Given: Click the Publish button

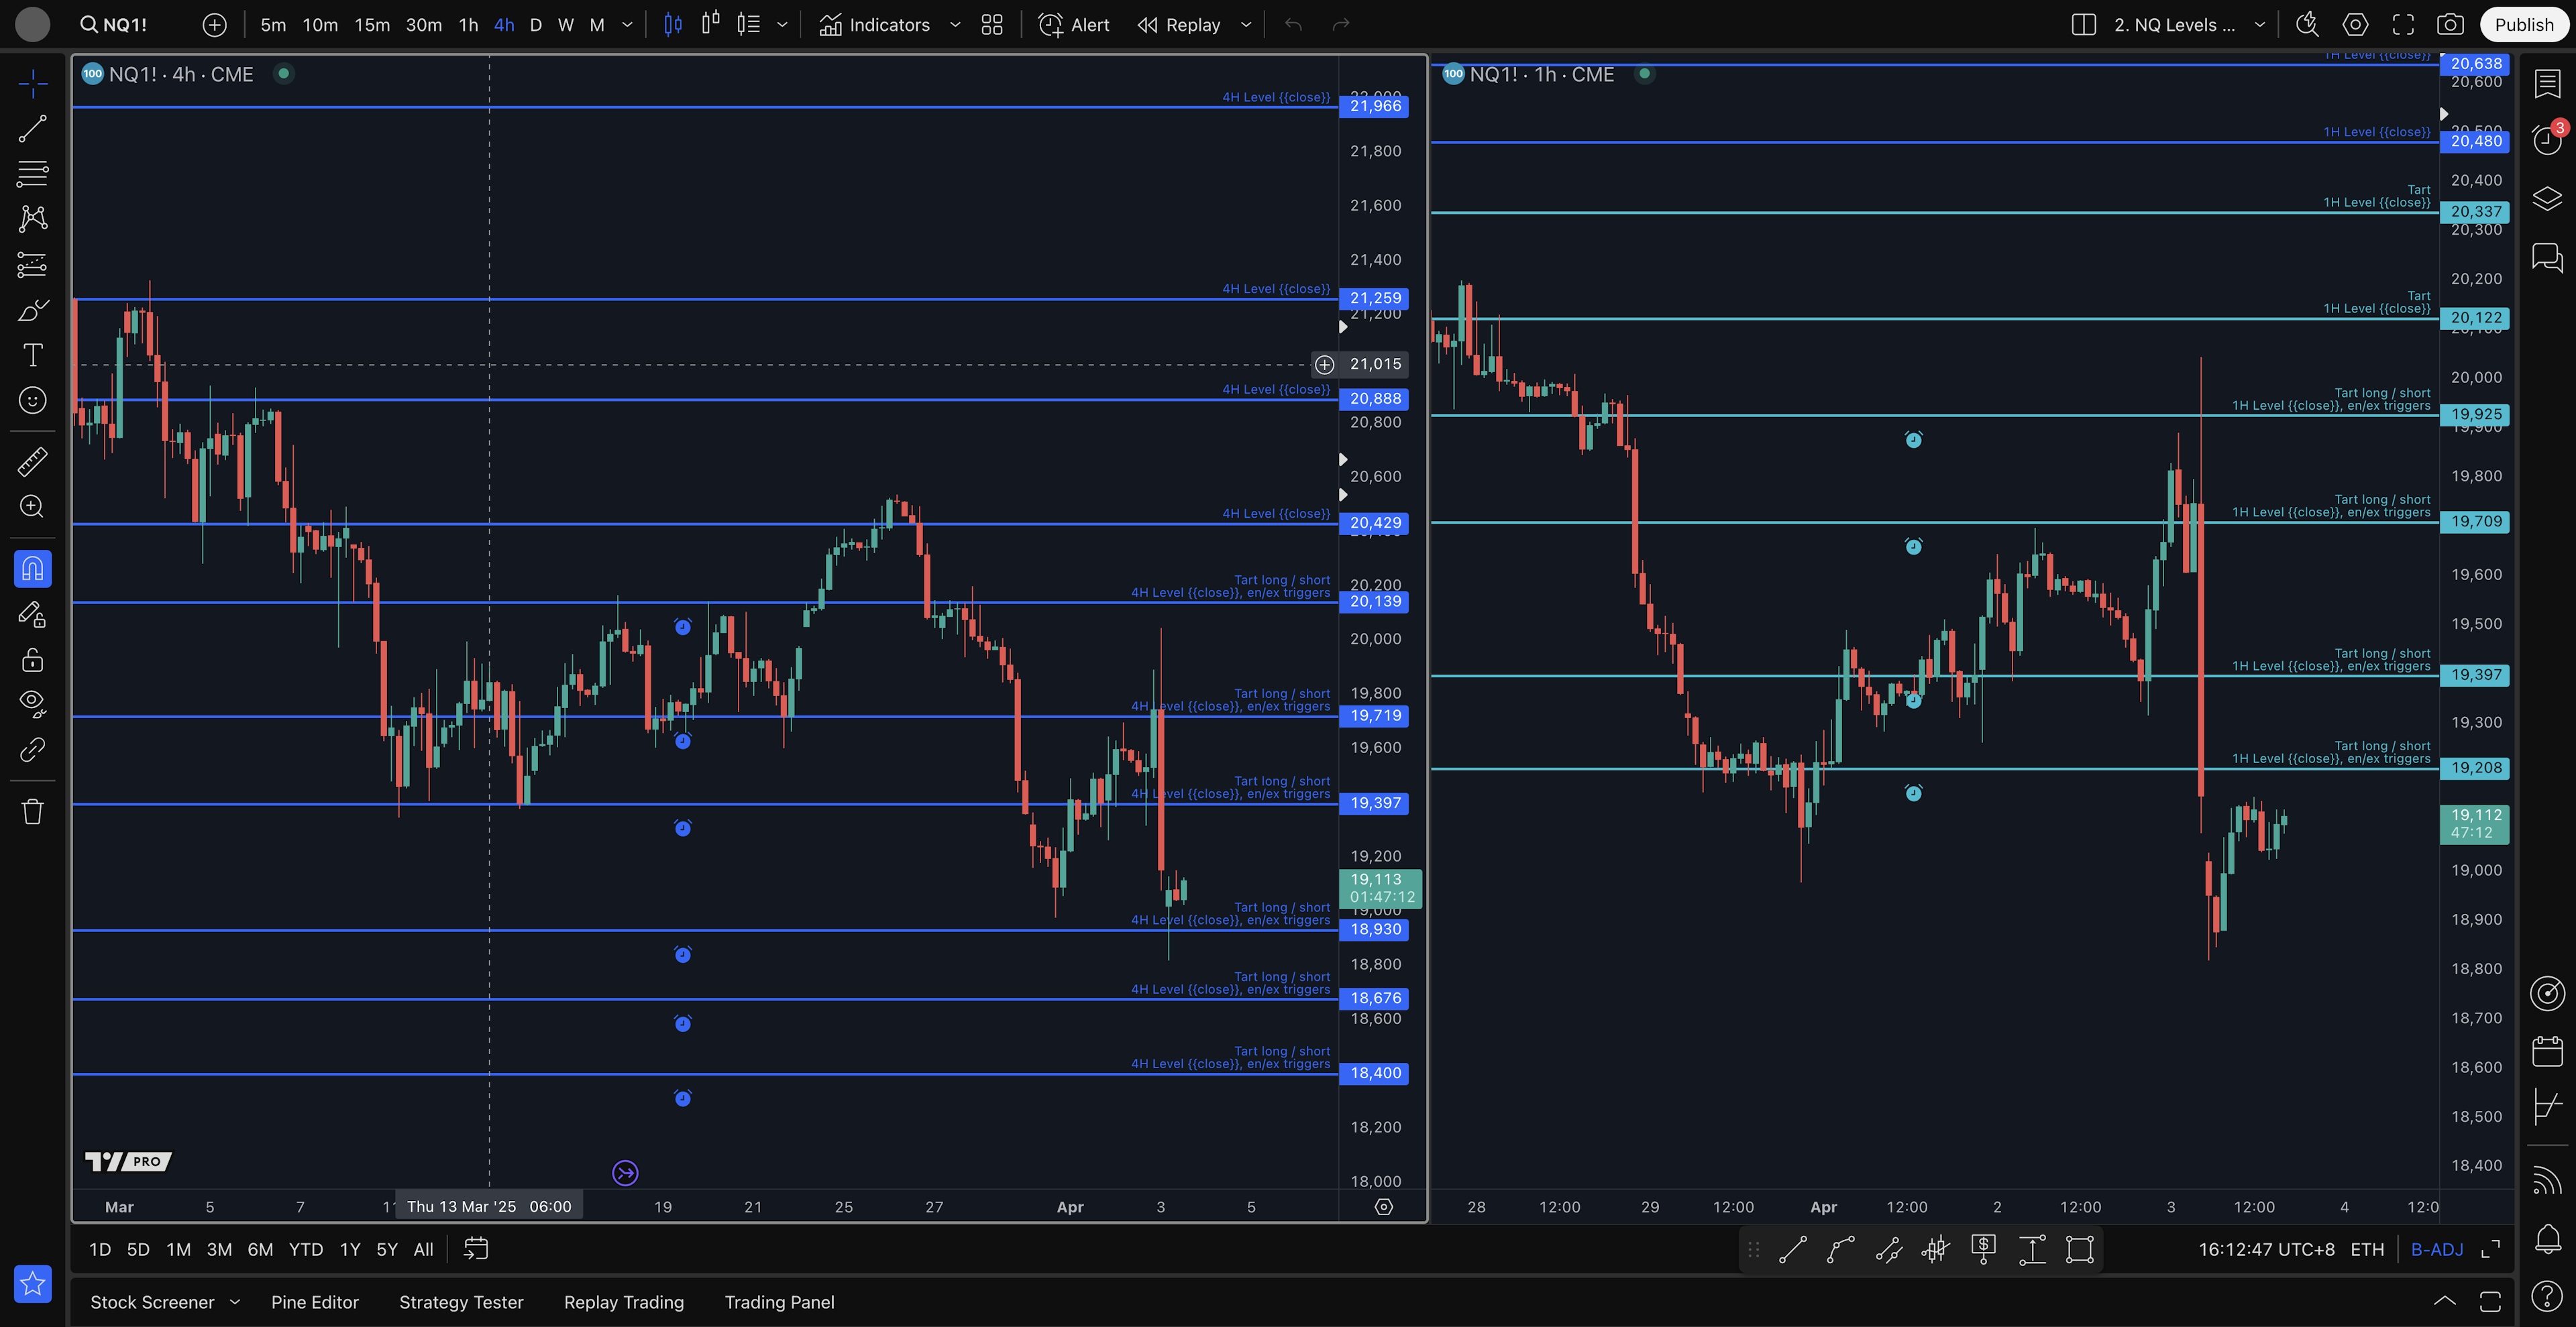Looking at the screenshot, I should click(x=2523, y=25).
